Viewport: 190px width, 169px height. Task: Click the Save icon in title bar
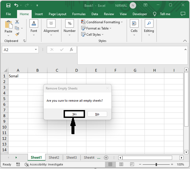click(8, 5)
